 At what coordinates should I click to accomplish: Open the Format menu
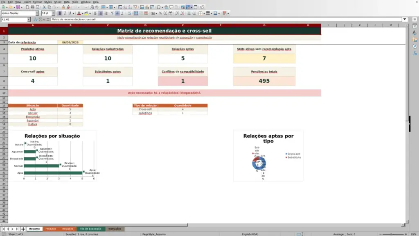pyautogui.click(x=37, y=2)
